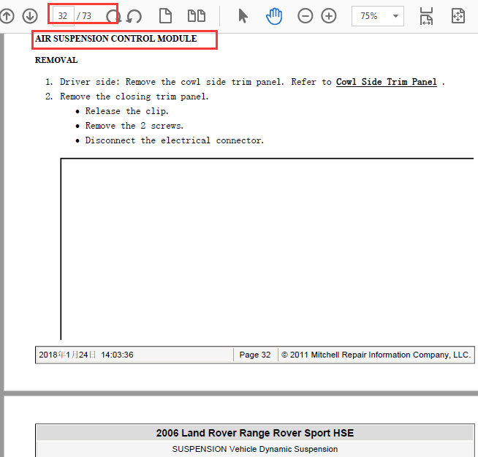Click the 2006 Land Rover Range Rover Sport HSE header
This screenshot has width=478, height=457.
[x=255, y=433]
